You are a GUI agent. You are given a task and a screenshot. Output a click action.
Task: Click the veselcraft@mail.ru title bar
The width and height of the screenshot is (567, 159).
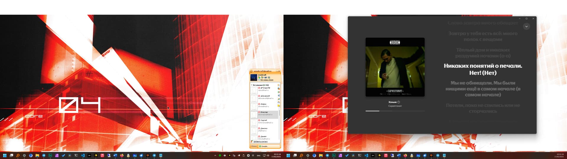(262, 71)
